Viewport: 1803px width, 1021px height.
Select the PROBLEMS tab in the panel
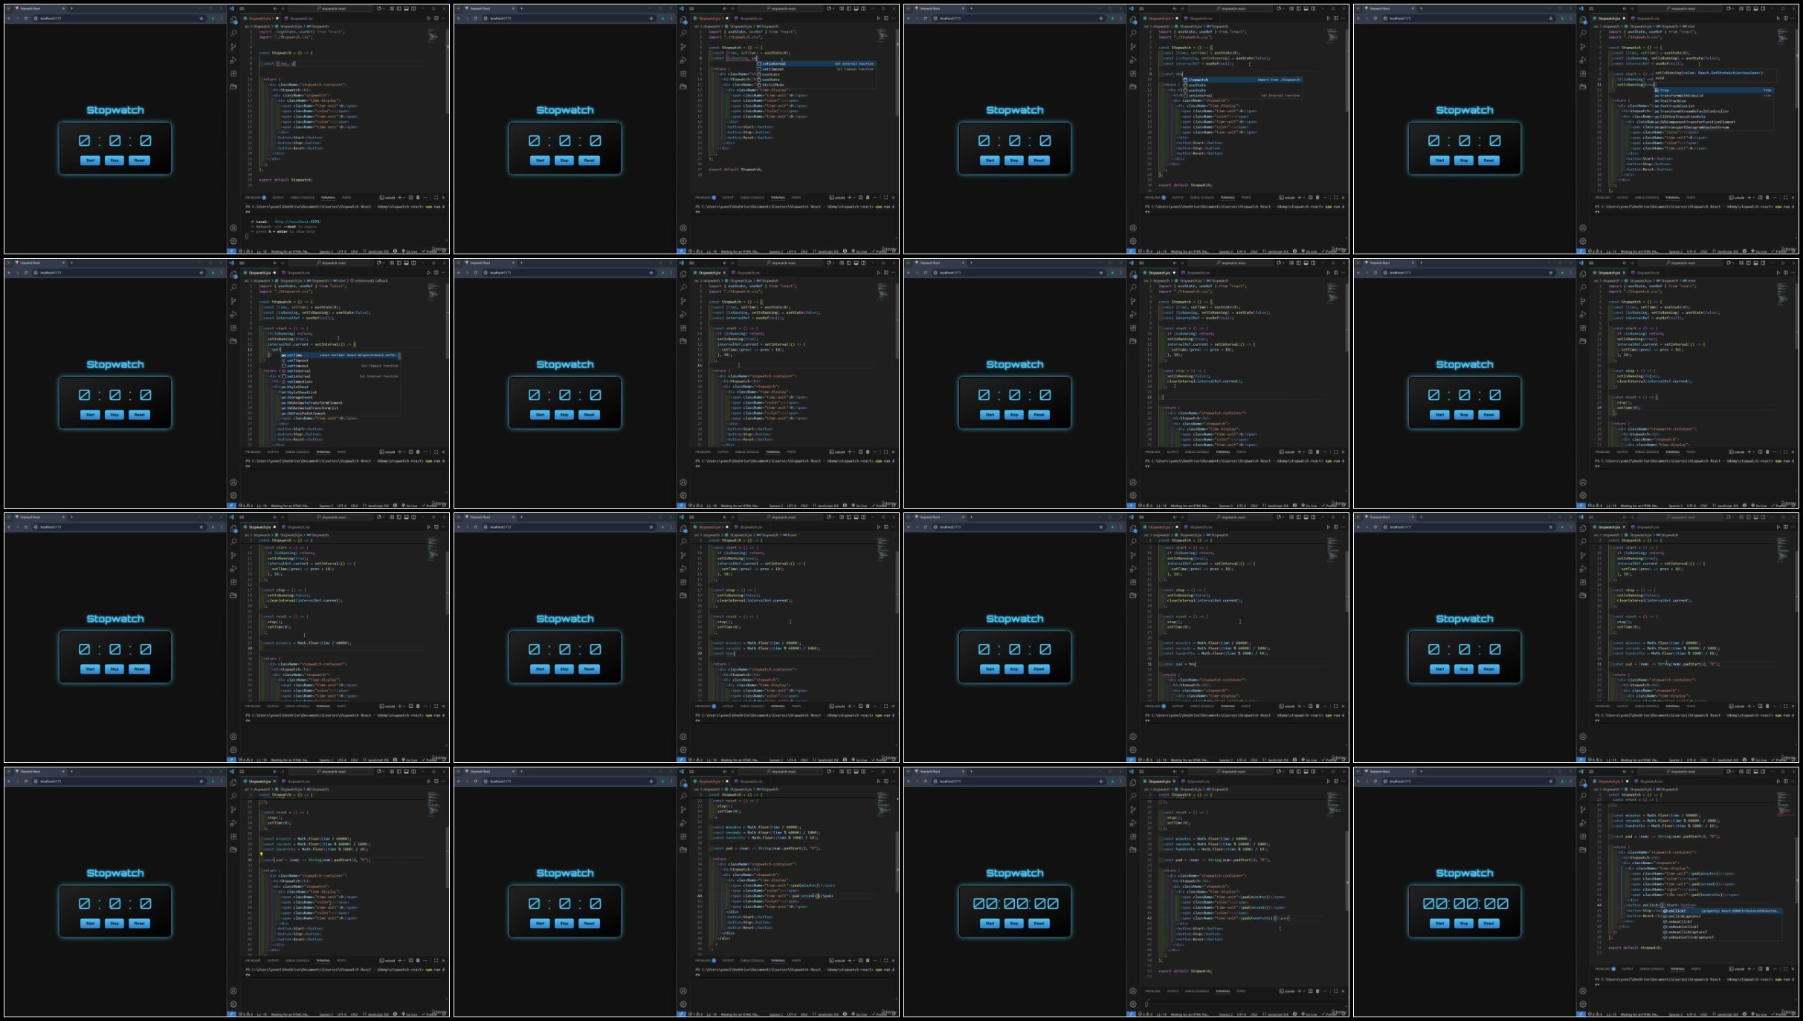click(x=253, y=198)
